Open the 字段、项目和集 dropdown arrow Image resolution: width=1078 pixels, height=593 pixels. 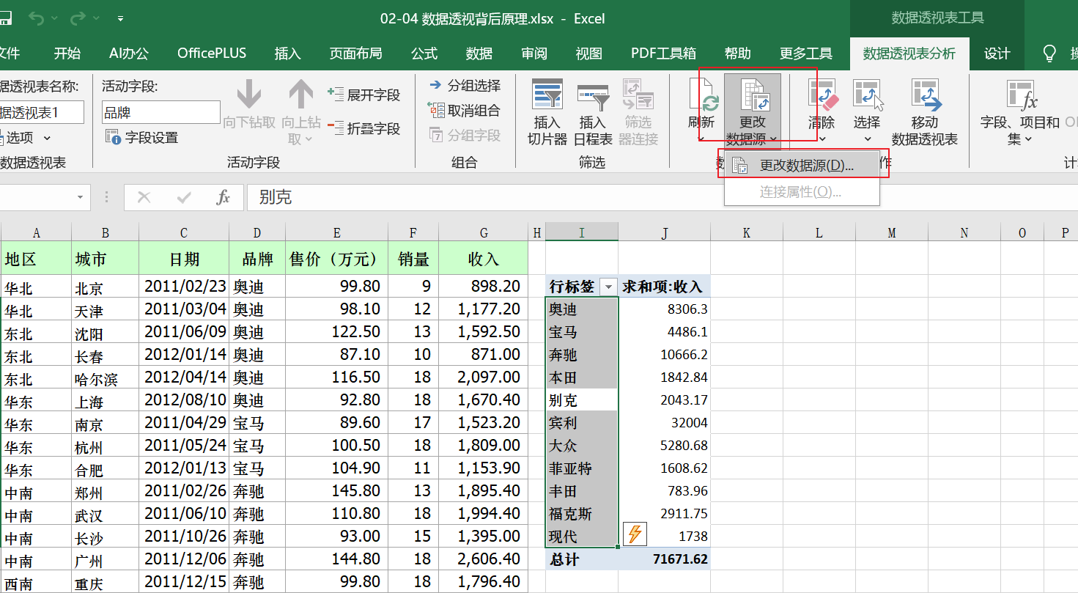pyautogui.click(x=1028, y=139)
